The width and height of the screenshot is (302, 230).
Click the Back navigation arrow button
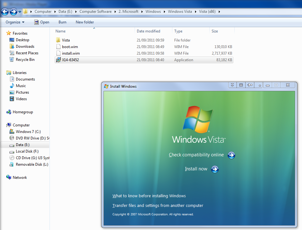[5, 12]
